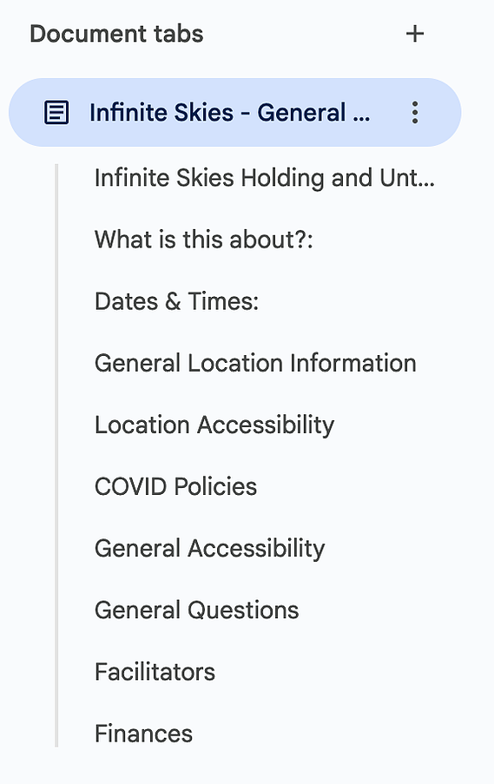Screen dimensions: 494x784
Task: Select the Infinite Skies - General tab title
Action: click(229, 113)
